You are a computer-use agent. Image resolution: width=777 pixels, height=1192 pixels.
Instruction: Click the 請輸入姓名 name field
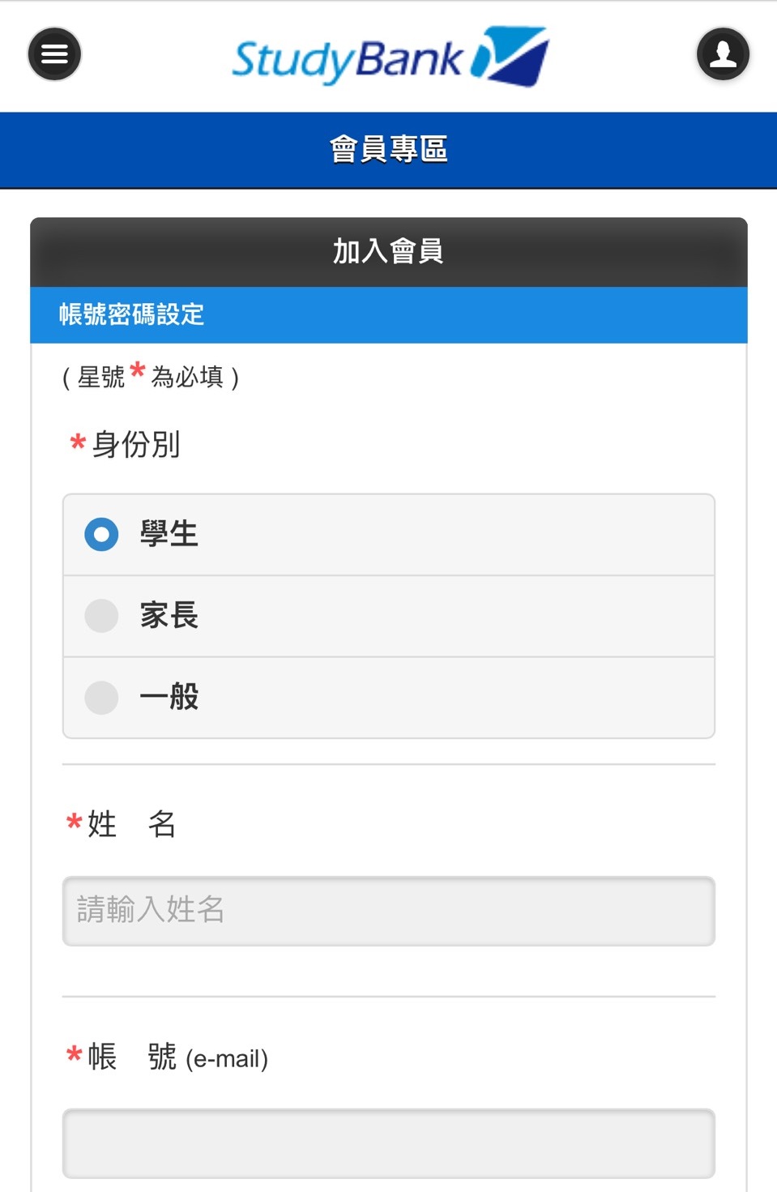(389, 911)
